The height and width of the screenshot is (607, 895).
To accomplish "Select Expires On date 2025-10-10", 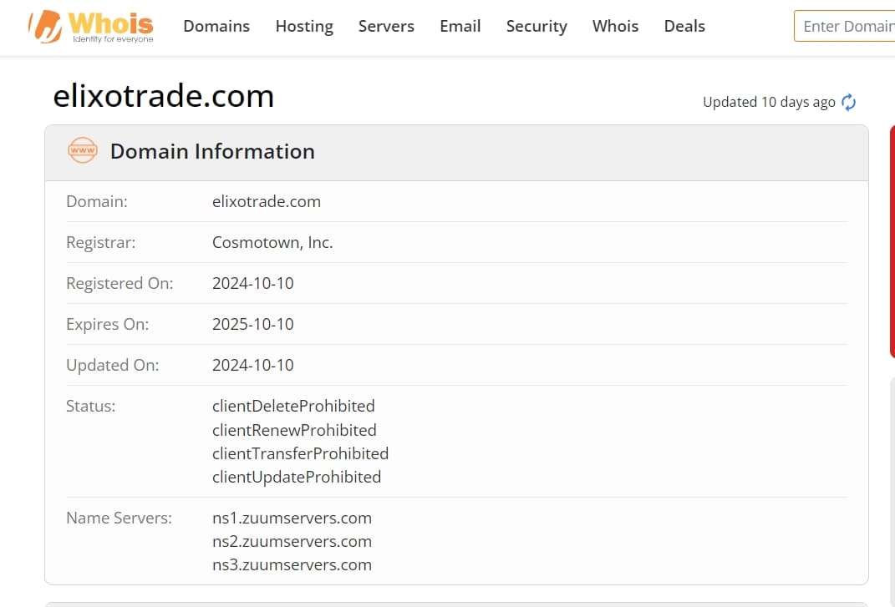I will point(253,324).
